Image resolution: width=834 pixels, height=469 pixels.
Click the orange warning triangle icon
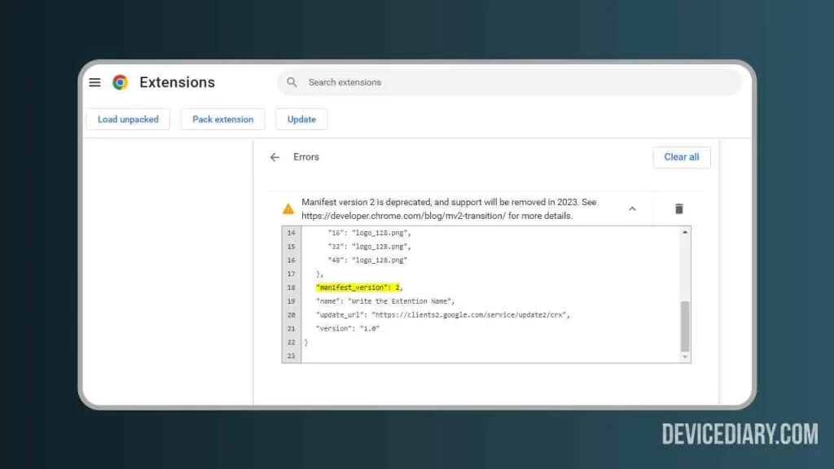click(288, 209)
